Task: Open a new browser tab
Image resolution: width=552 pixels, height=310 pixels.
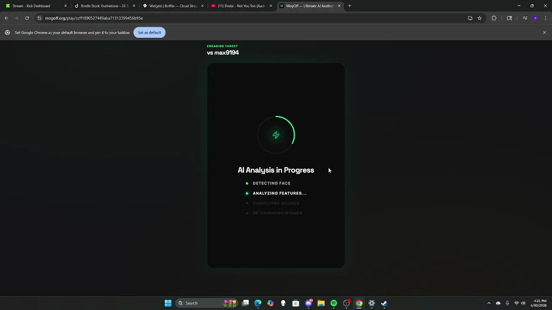Action: [350, 6]
